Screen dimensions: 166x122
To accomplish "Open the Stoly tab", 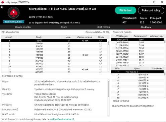I will 64,27.
